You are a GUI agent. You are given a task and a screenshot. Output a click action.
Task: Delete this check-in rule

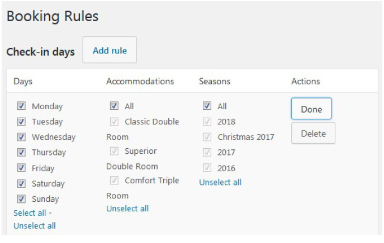[x=313, y=133]
